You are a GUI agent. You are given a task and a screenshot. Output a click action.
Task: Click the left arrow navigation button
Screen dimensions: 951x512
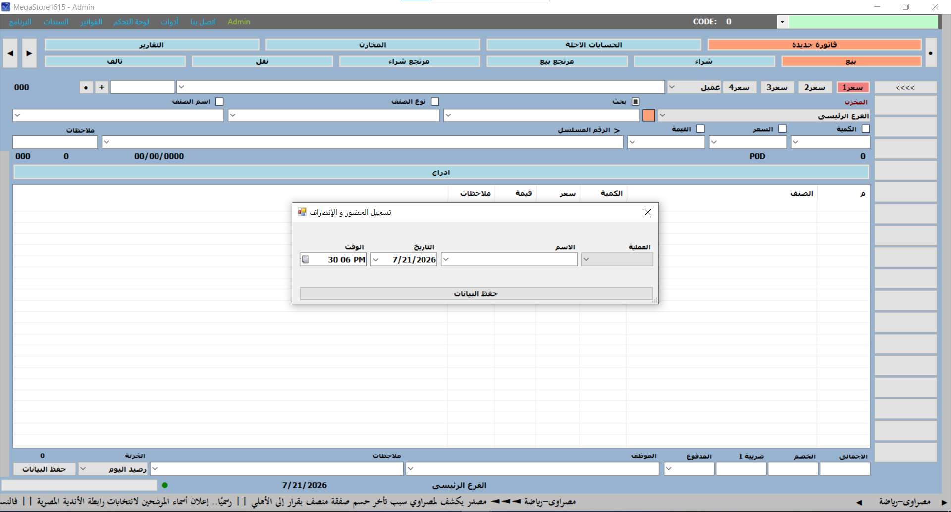click(10, 53)
